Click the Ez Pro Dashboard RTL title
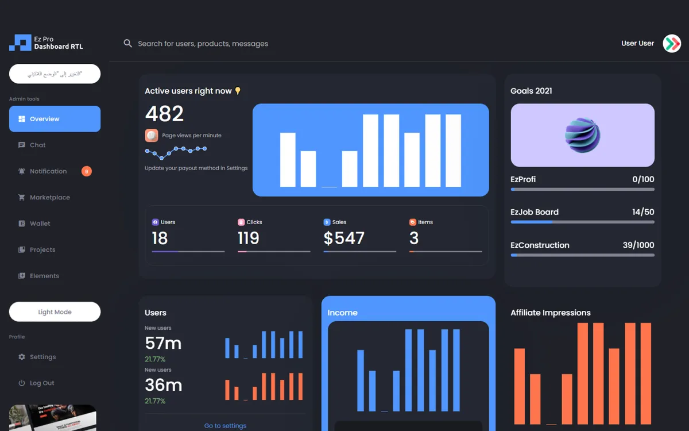 point(59,43)
